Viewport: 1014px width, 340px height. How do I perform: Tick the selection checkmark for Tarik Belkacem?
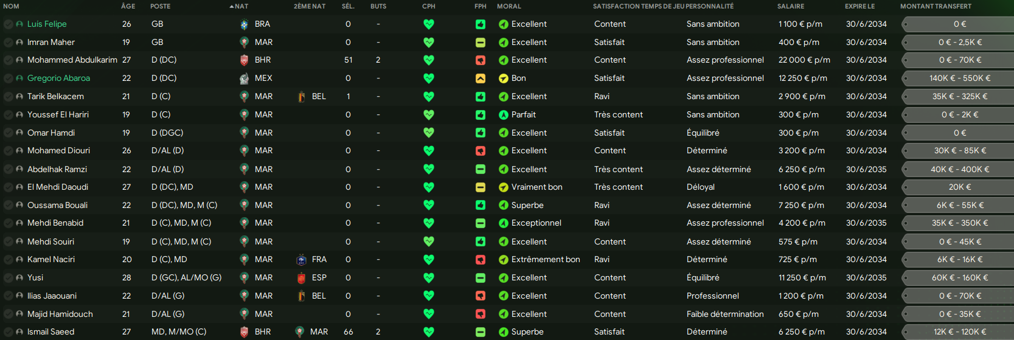[x=9, y=97]
